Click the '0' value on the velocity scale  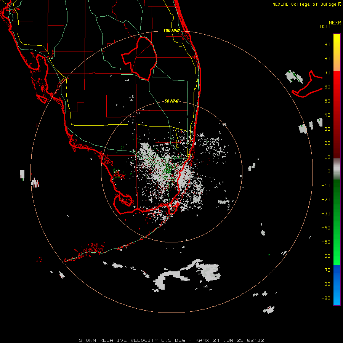pyautogui.click(x=329, y=171)
